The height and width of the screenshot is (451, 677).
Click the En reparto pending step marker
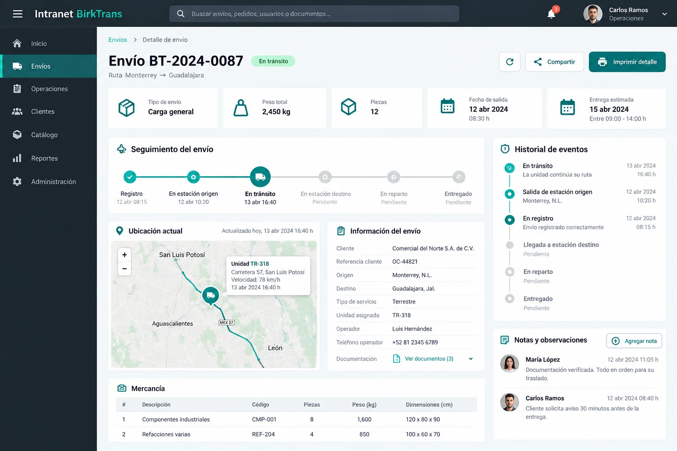[x=394, y=177]
